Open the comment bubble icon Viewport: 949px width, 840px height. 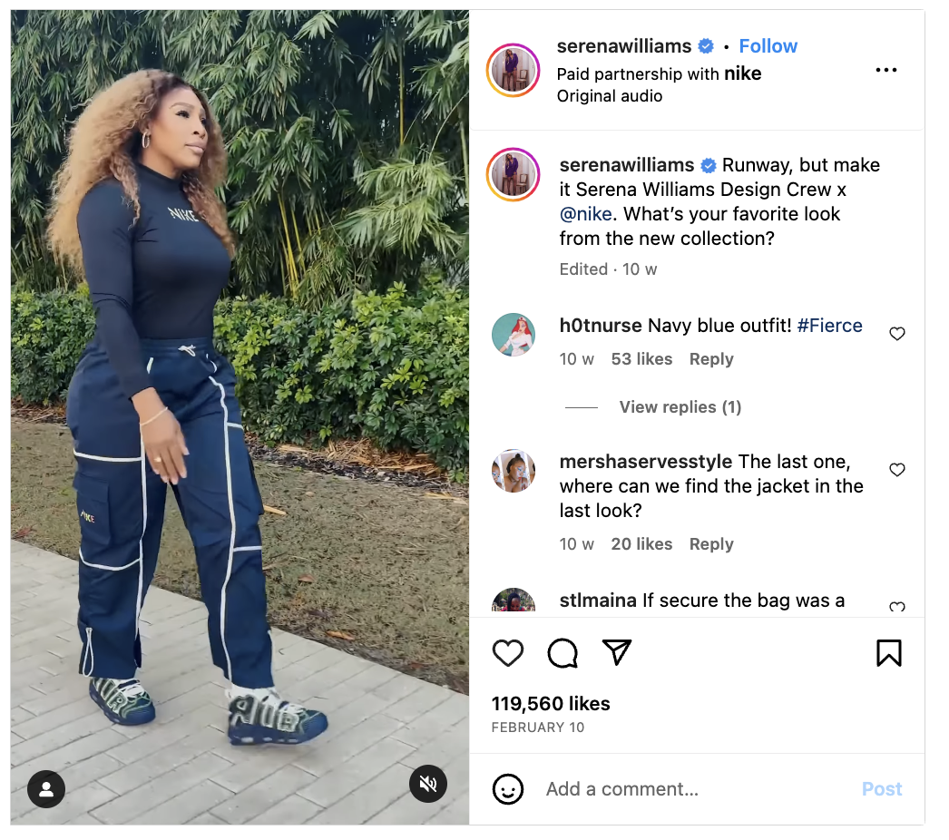[563, 653]
